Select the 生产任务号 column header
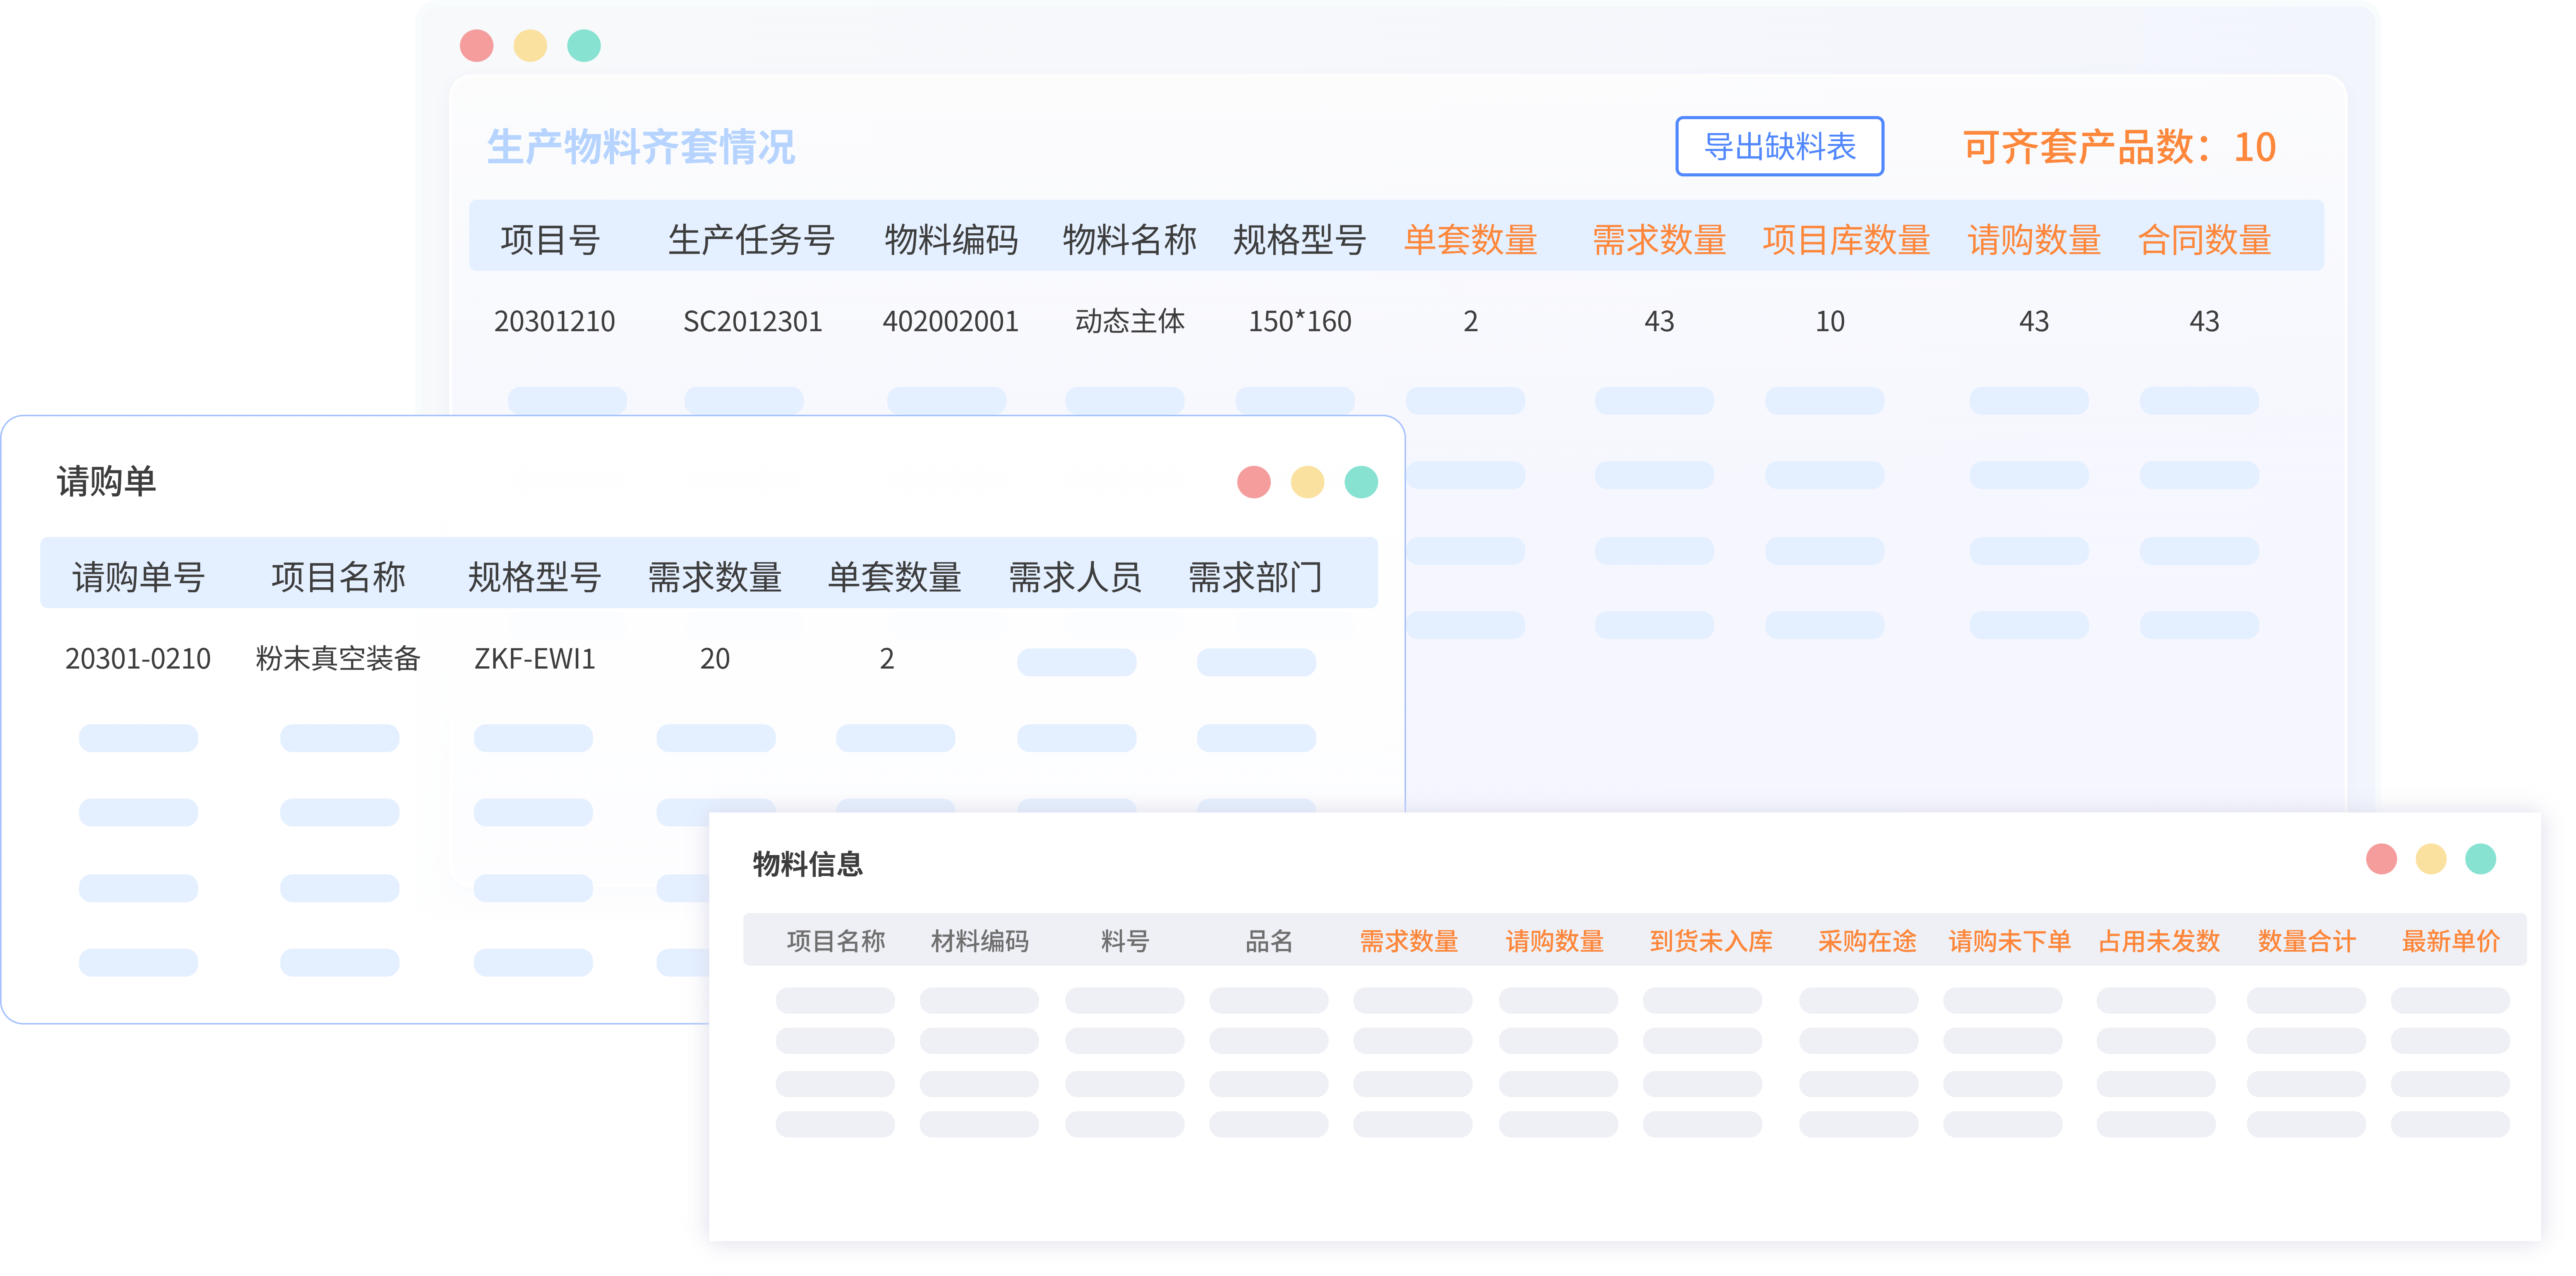This screenshot has height=1276, width=2576. pyautogui.click(x=751, y=240)
